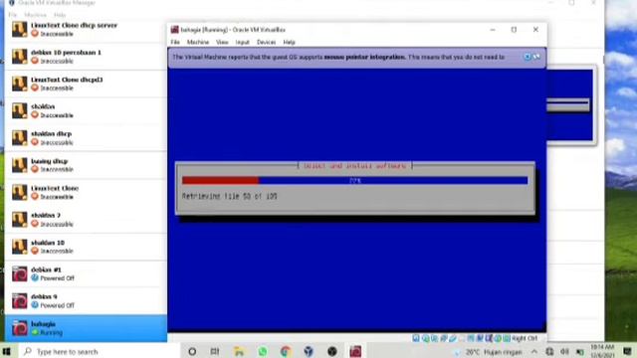Click the 'Right Ctrl' host key indicator
Image resolution: width=637 pixels, height=358 pixels.
[x=525, y=338]
